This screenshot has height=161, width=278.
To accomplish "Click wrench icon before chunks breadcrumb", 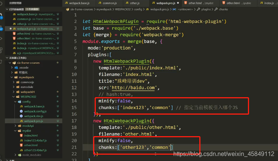I will point(216,9).
